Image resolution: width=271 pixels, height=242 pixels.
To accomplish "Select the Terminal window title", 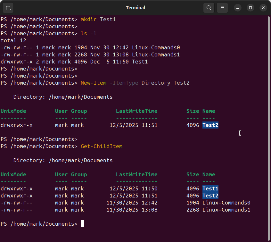I will pyautogui.click(x=135, y=7).
